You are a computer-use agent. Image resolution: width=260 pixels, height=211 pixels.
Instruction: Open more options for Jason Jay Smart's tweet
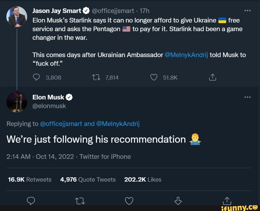click(247, 11)
